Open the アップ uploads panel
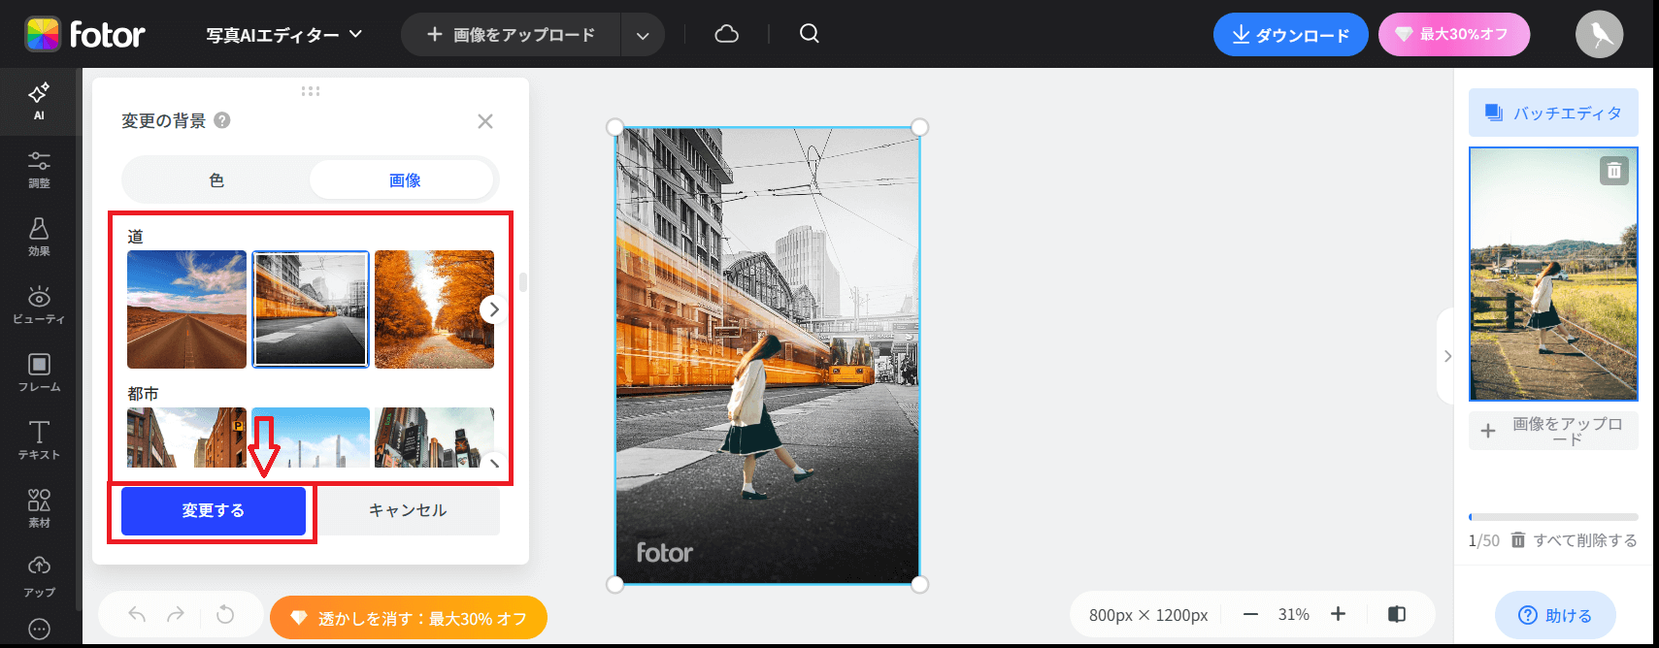The image size is (1659, 648). tap(39, 576)
